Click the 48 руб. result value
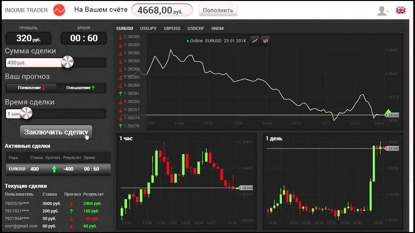 (x=90, y=226)
